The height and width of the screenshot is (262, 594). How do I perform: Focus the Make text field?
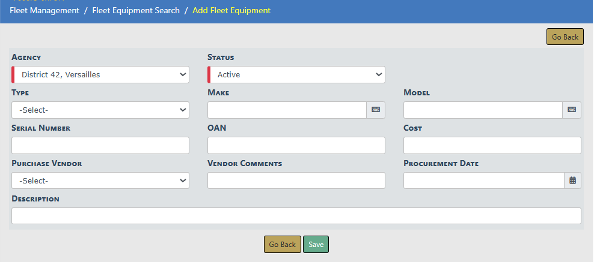[x=287, y=110]
